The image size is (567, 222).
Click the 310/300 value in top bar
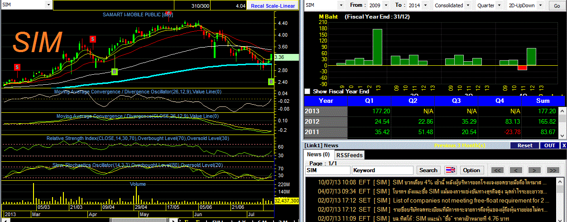[x=200, y=6]
